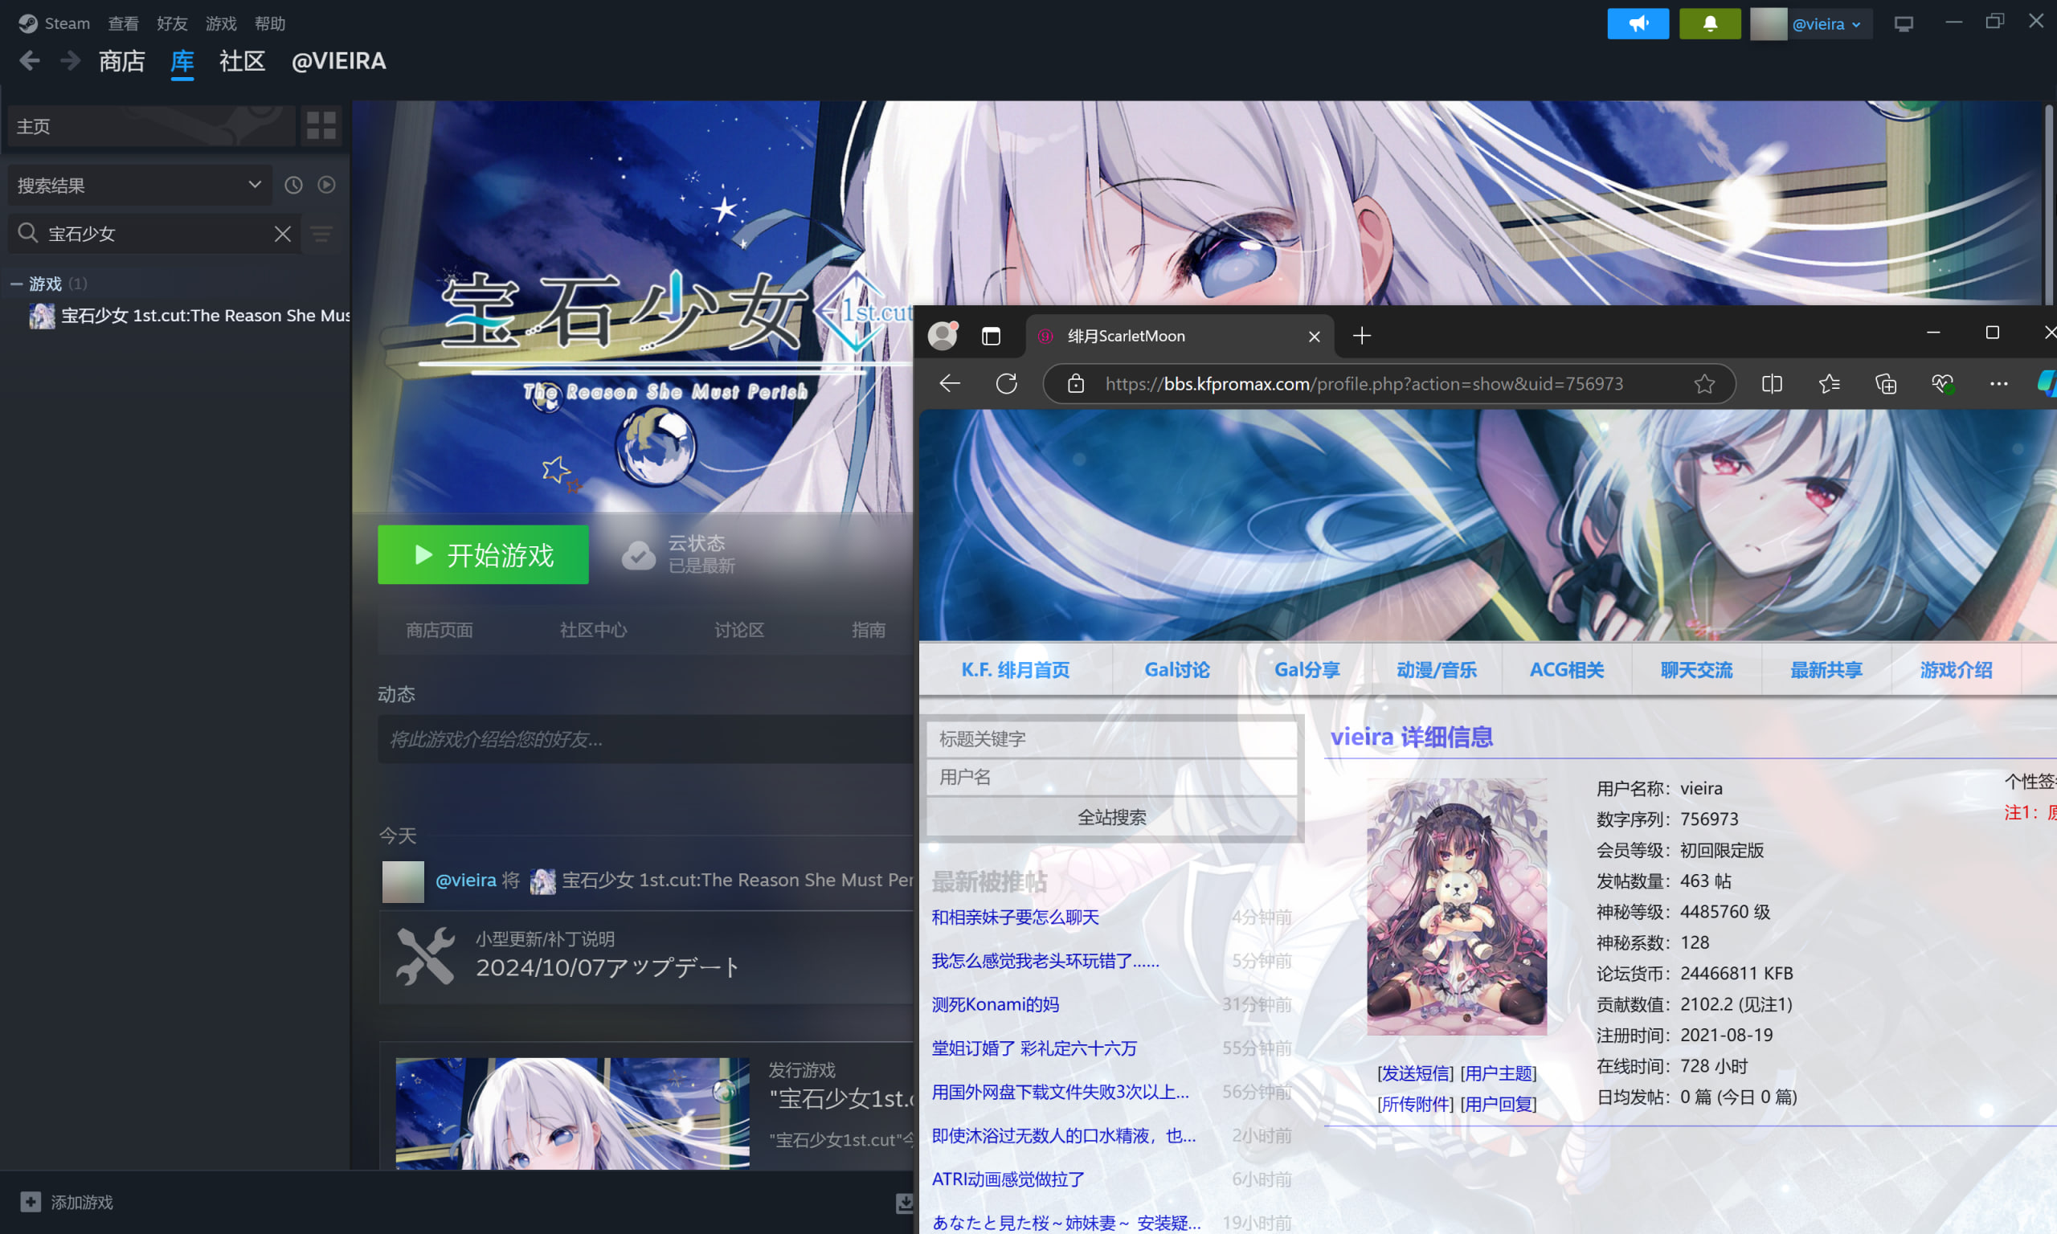
Task: Click the recent games clock icon
Action: coord(293,185)
